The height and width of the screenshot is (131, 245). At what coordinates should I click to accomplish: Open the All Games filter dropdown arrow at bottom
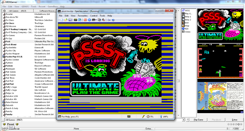point(183,120)
